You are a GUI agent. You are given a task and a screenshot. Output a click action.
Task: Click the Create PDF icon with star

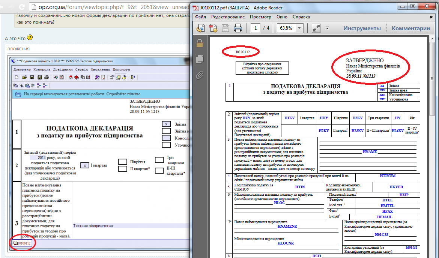(x=213, y=28)
